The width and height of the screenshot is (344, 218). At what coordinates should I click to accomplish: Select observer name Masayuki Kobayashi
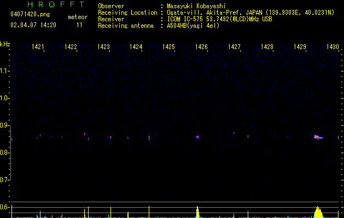click(196, 6)
